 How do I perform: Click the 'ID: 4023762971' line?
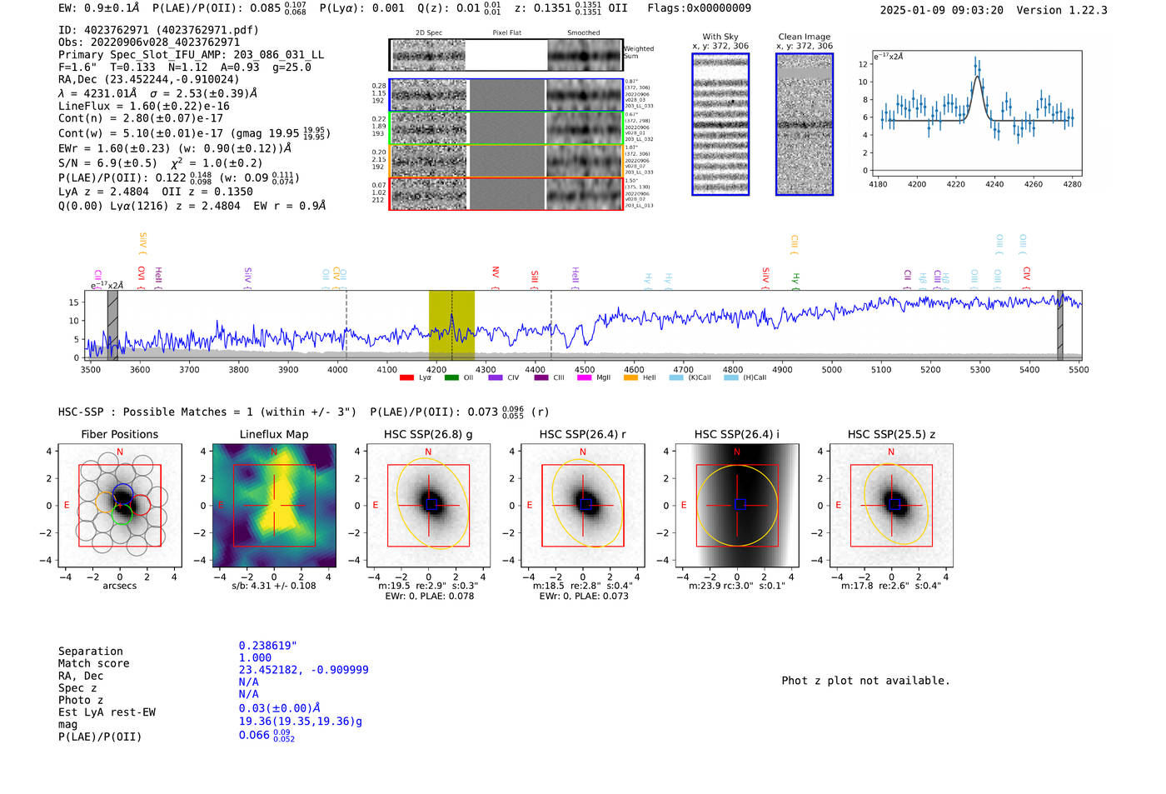[158, 30]
